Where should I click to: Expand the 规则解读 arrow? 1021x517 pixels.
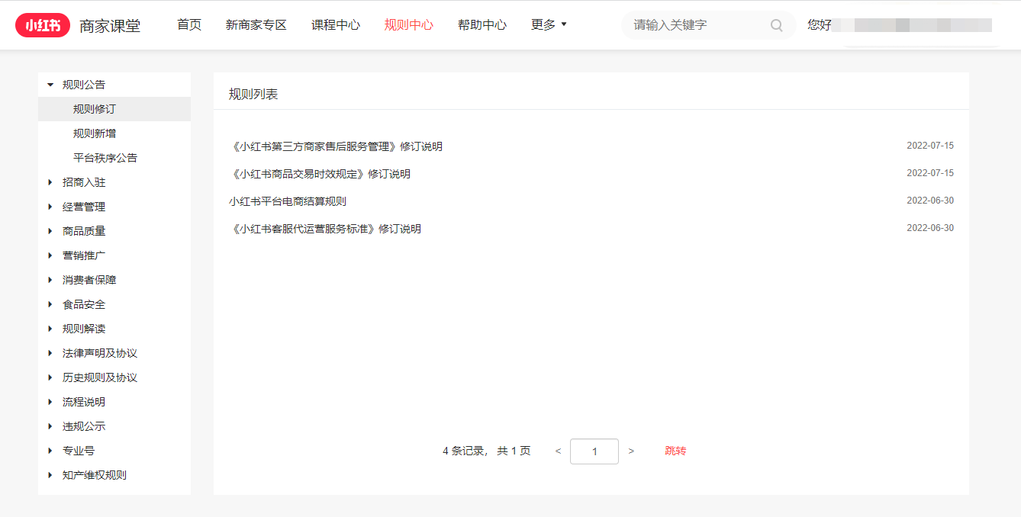click(50, 329)
